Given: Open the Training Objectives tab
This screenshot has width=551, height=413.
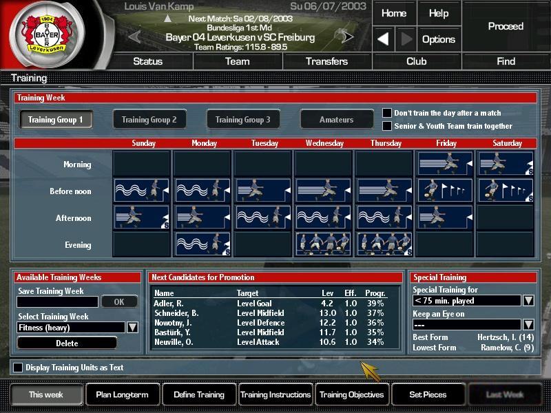Looking at the screenshot, I should click(352, 394).
